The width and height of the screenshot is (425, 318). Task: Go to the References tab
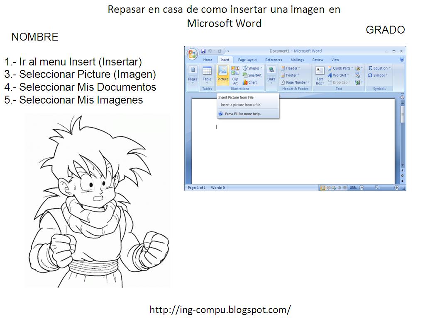[274, 60]
